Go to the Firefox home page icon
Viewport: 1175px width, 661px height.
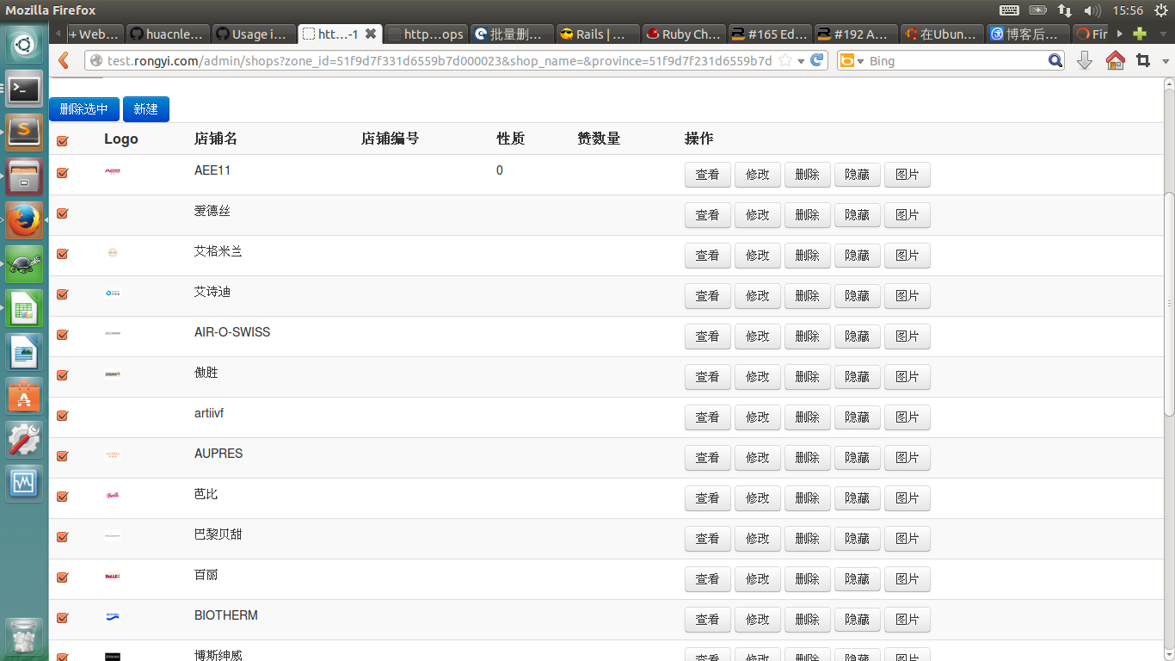(1115, 61)
